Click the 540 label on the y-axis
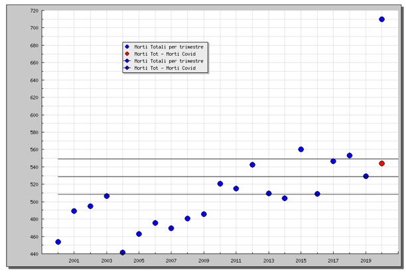Screen dimensions: 406x272 click(33, 167)
